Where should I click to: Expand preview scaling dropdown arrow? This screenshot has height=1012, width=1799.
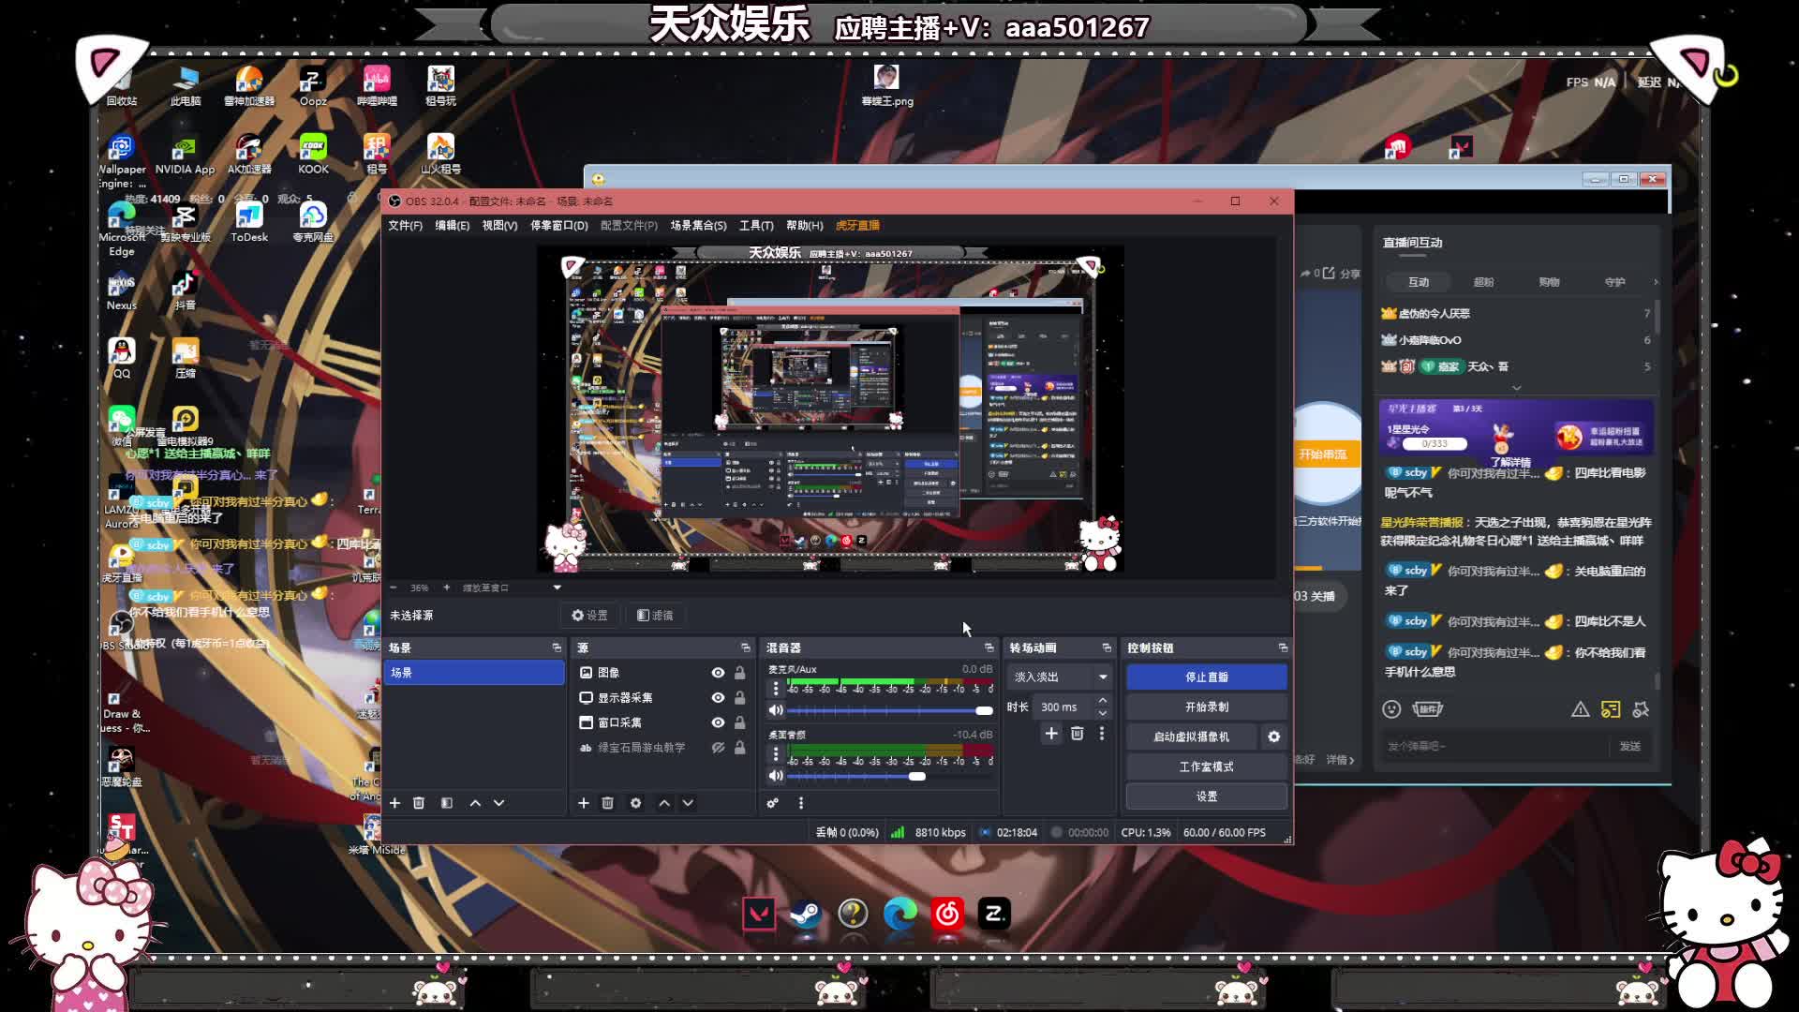557,588
